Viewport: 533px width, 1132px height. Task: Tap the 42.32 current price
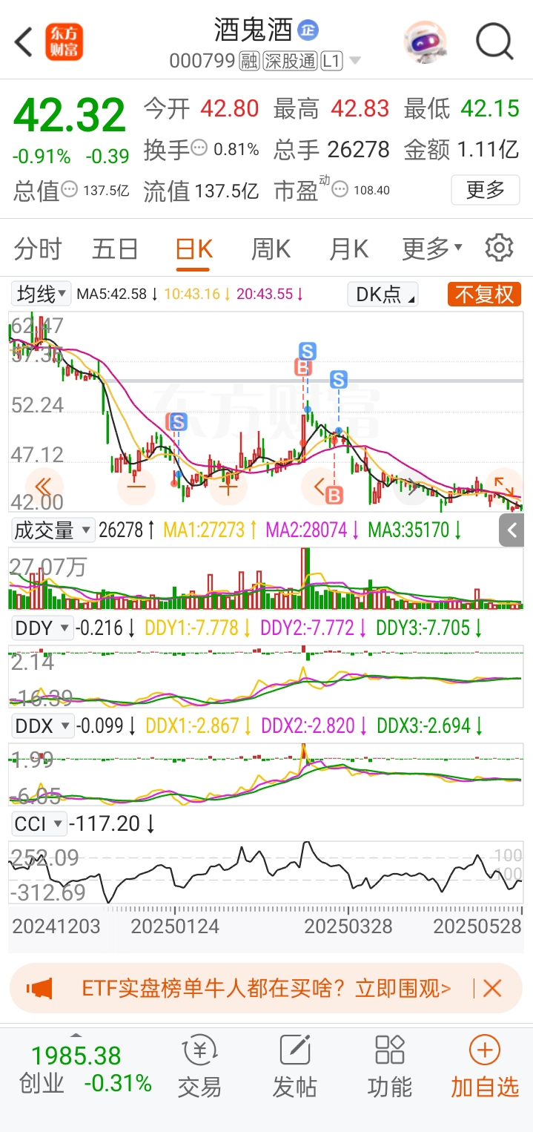(x=70, y=116)
